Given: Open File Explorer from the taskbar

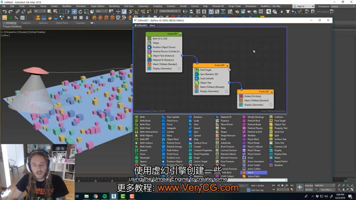Looking at the screenshot, I should [x=87, y=196].
